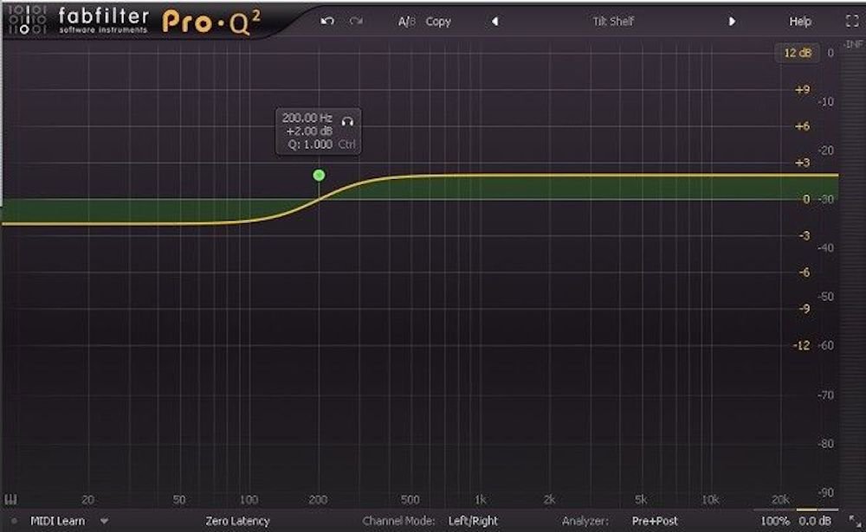This screenshot has width=866, height=532.
Task: Click the Pre+Post analyzer setting
Action: pos(655,522)
